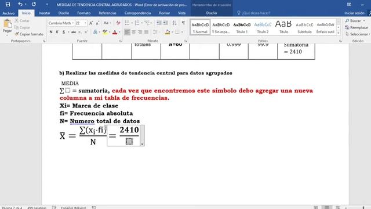The width and height of the screenshot is (371, 209).
Task: Click Cortar
Action: (22, 21)
